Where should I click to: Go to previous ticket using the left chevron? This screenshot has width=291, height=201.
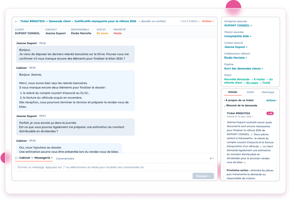click(198, 21)
